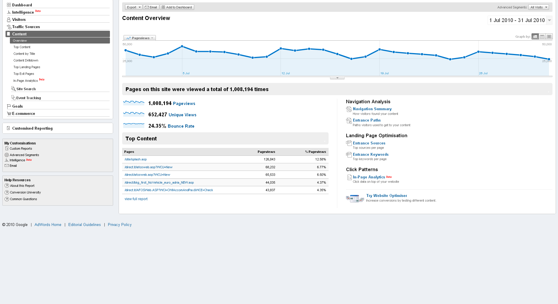Click the Email toolbar button

151,7
